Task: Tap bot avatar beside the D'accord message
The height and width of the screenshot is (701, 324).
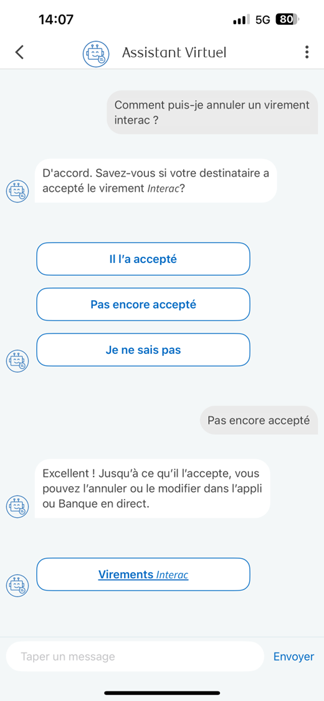Action: point(17,191)
